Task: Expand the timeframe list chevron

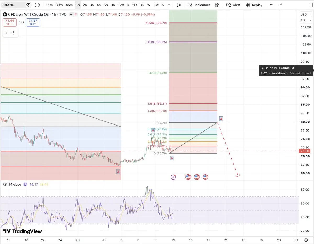Action: (169, 5)
